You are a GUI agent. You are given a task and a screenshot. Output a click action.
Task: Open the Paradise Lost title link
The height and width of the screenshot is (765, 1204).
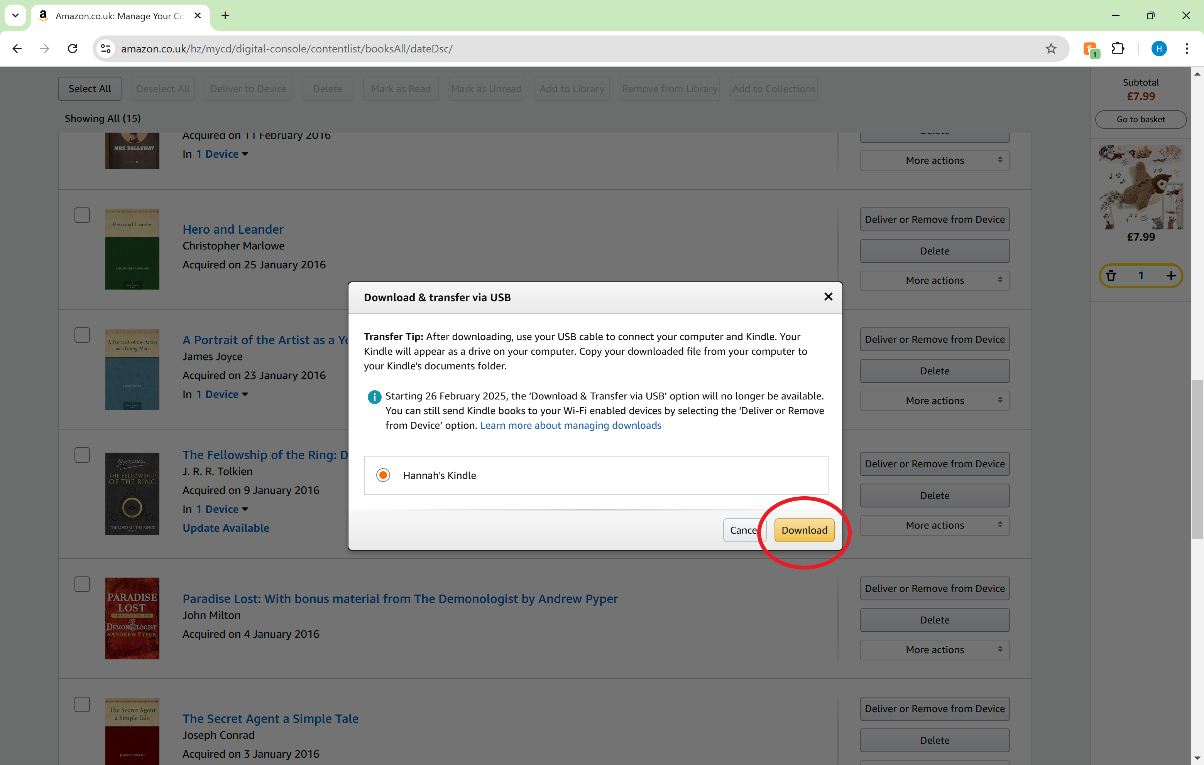coord(400,598)
